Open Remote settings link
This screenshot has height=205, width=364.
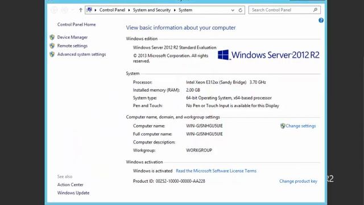pos(72,46)
